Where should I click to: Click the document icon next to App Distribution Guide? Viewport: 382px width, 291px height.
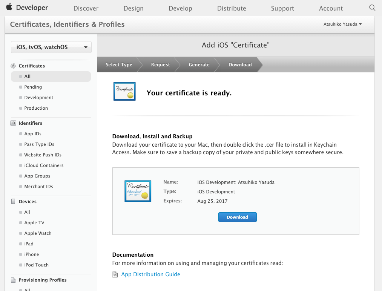coord(115,274)
